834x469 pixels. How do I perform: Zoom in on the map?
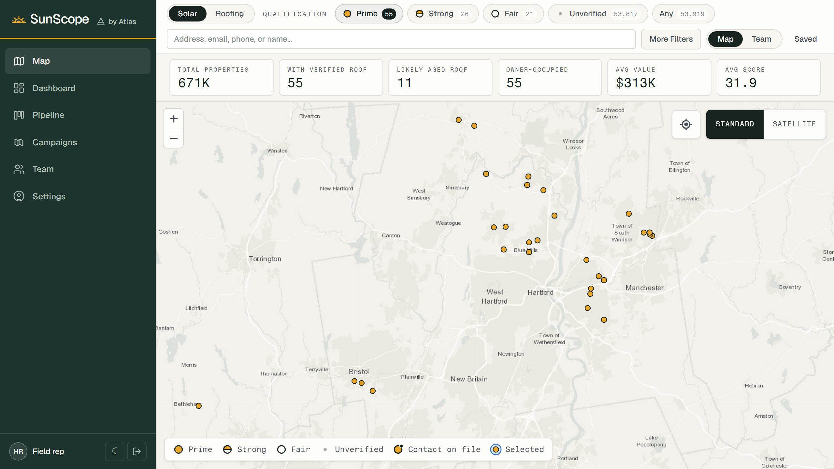click(x=174, y=119)
